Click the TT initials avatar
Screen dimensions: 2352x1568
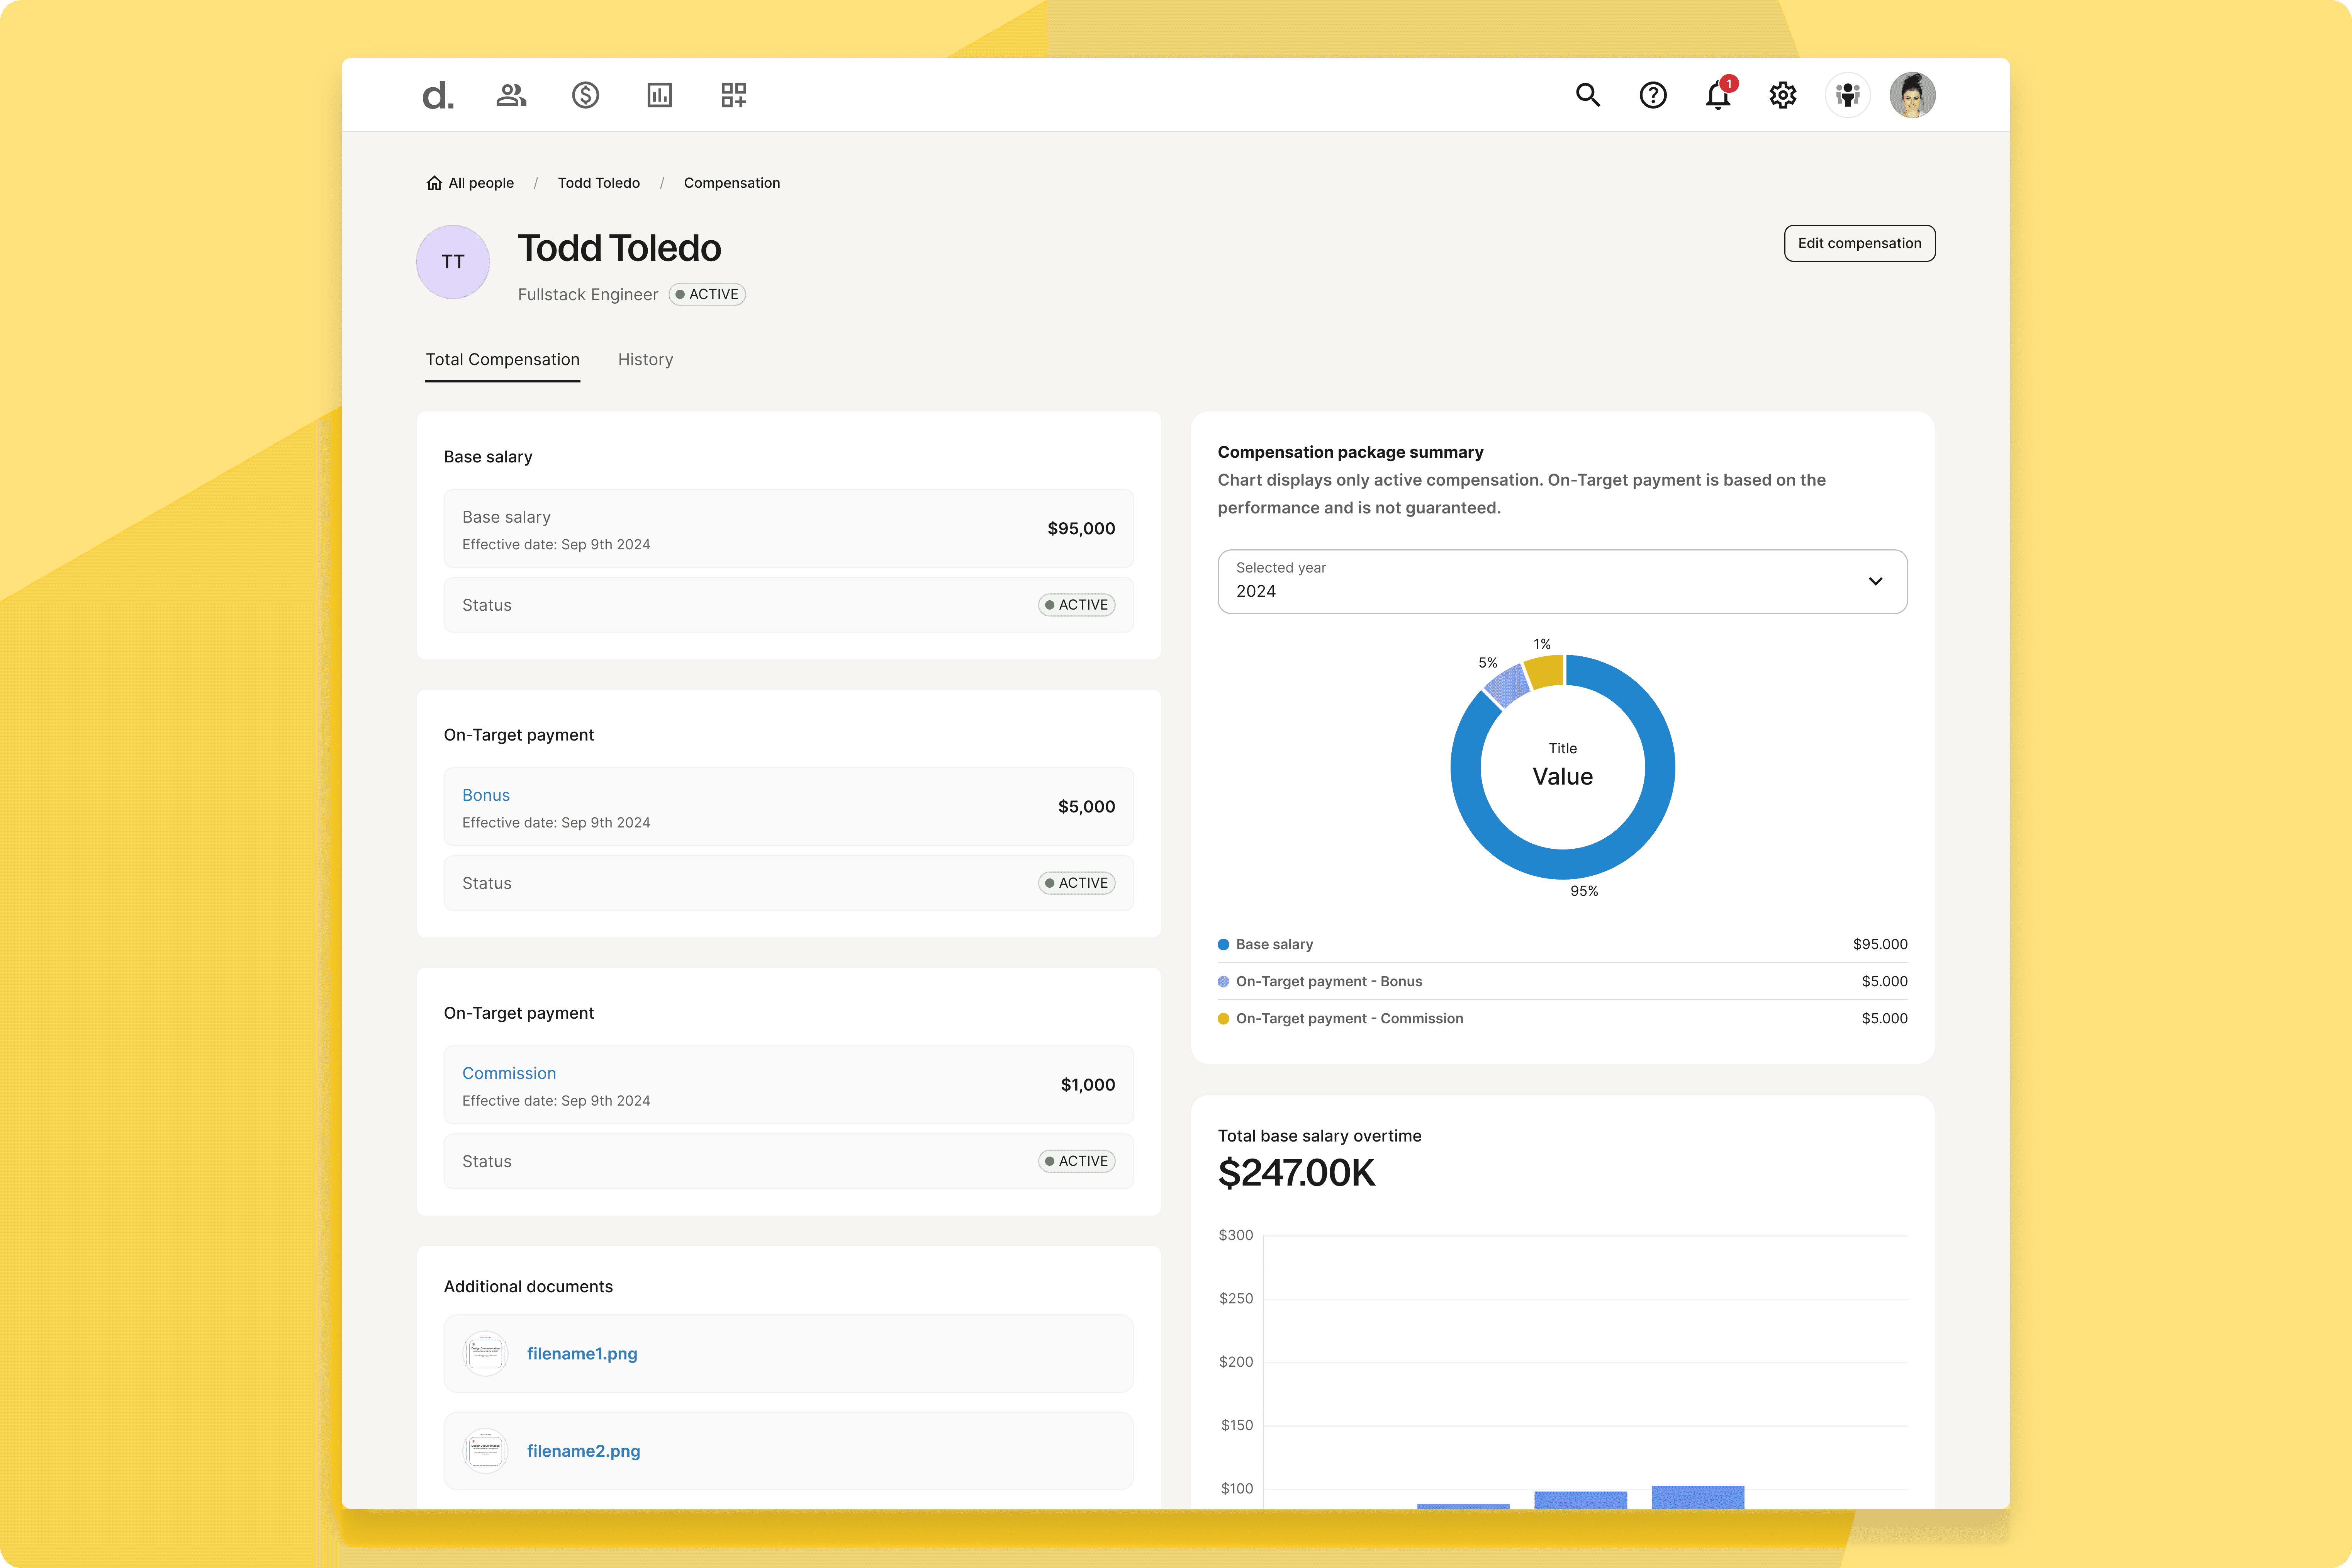click(x=453, y=262)
